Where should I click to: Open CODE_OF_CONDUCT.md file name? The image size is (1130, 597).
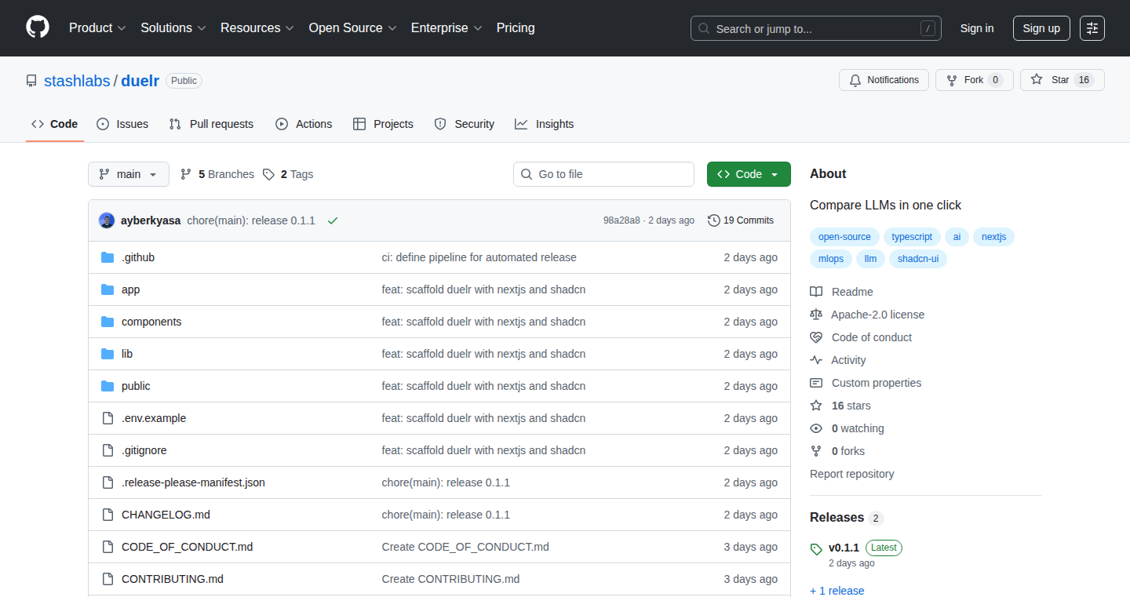pos(187,547)
